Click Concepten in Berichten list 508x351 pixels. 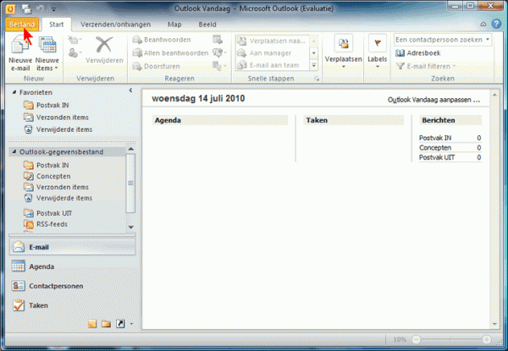click(435, 148)
